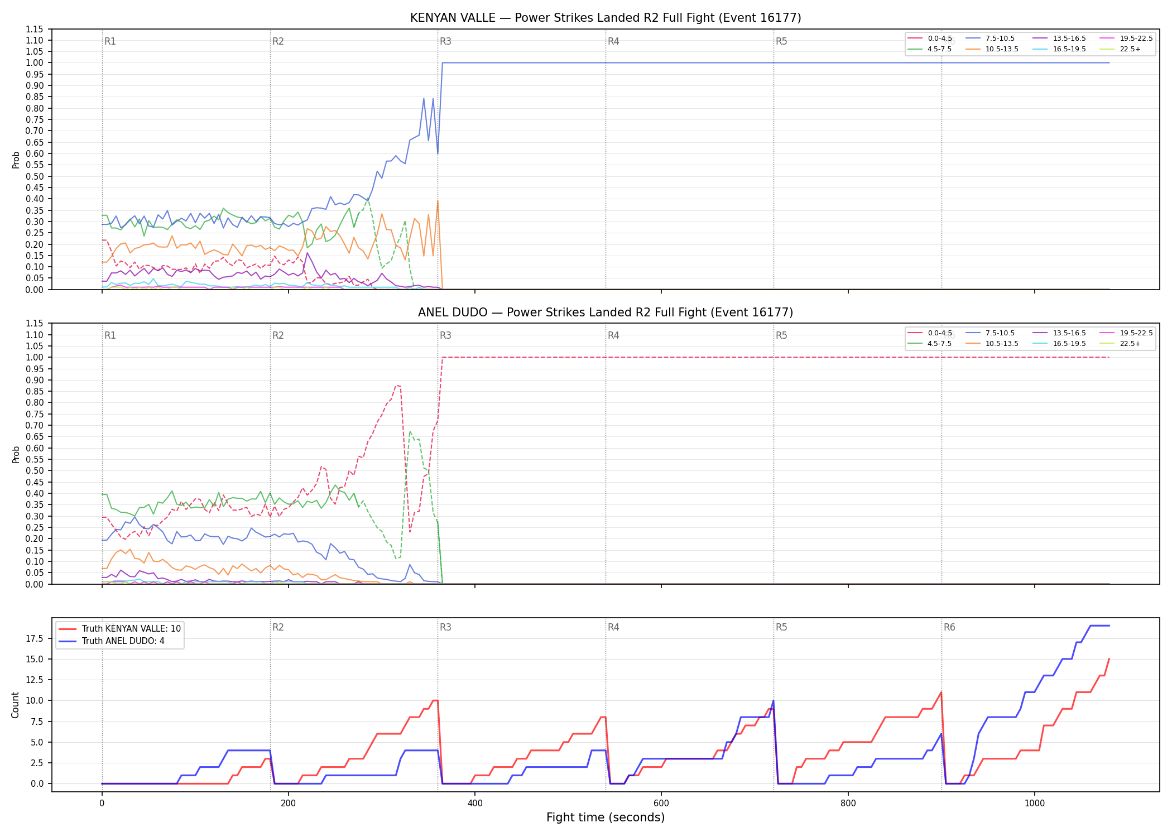Viewport: 1172px width, 837px height.
Task: Select '16.5-19.5' legend entry in ANEL DUDO chart
Action: pos(1059,344)
